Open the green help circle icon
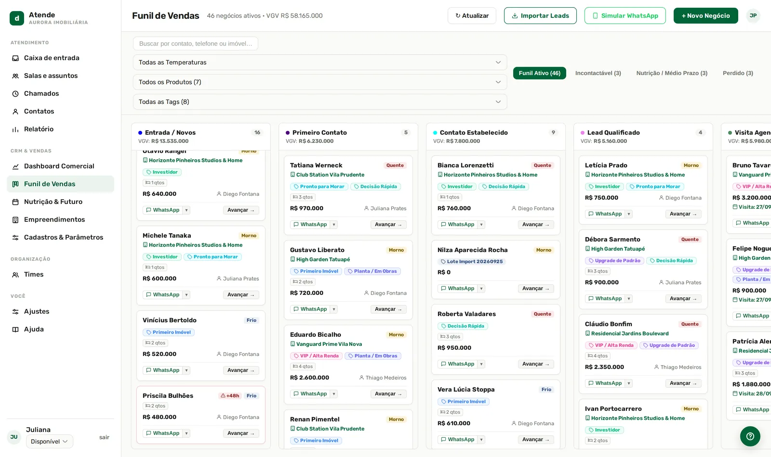Image resolution: width=771 pixels, height=457 pixels. [x=750, y=436]
